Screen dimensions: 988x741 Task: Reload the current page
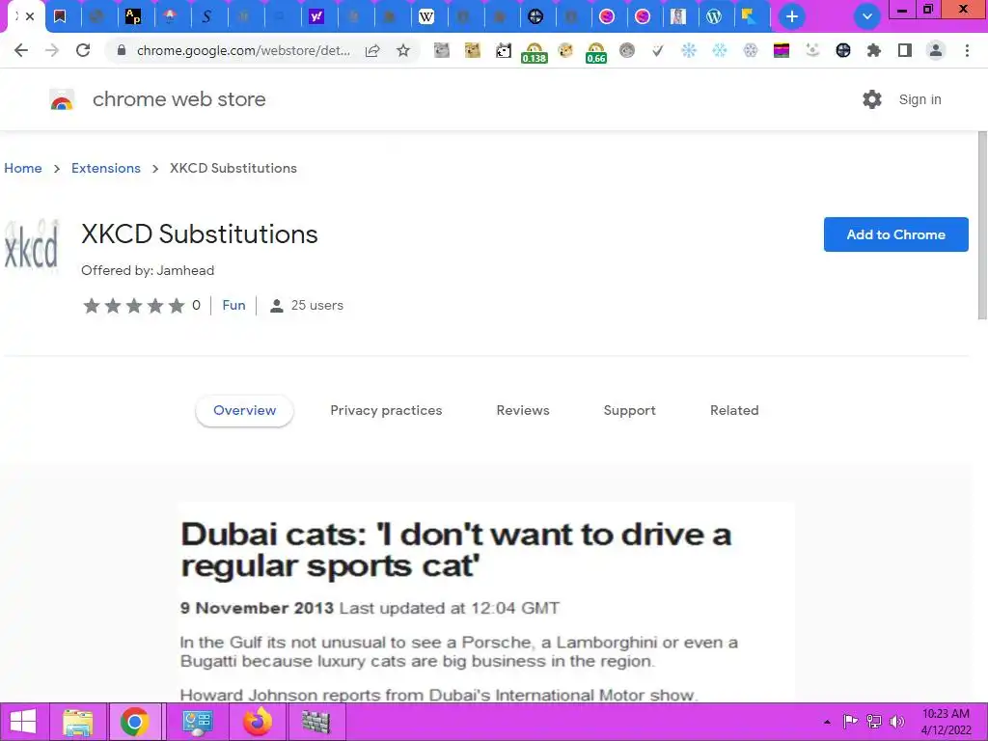[83, 50]
